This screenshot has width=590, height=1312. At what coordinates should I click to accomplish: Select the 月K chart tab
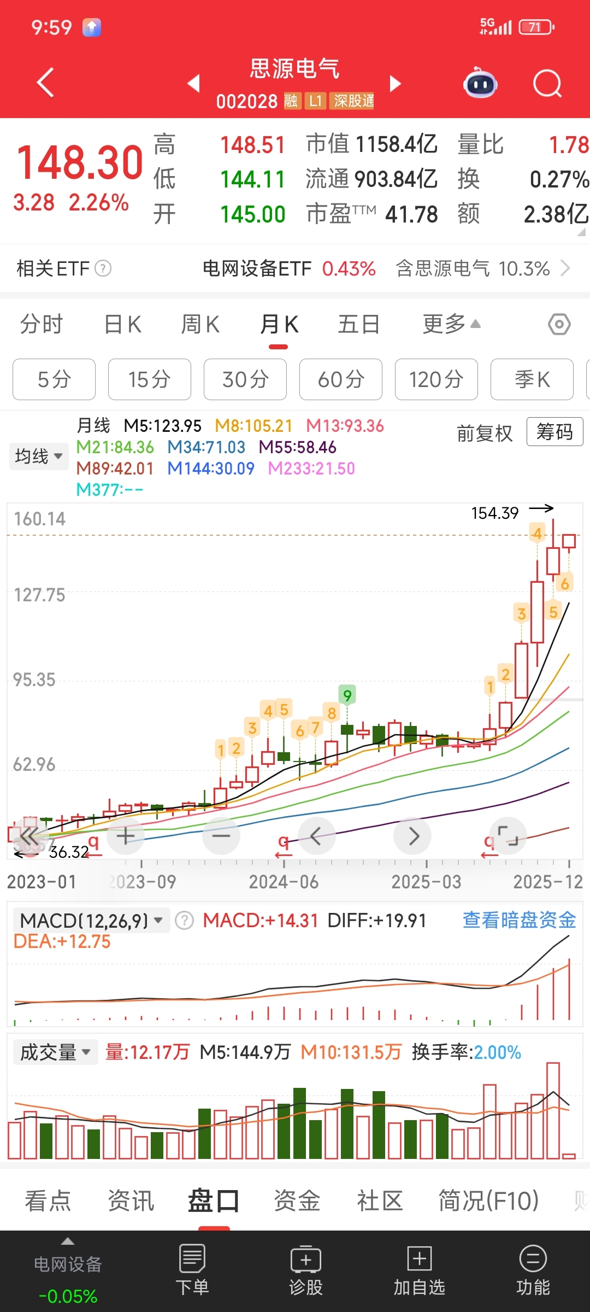click(x=279, y=324)
